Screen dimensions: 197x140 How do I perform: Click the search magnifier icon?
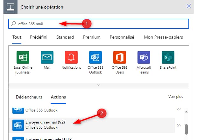[13, 24]
